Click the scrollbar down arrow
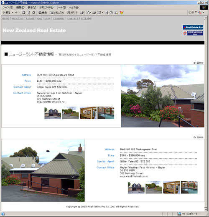209x217 pixels. click(206, 209)
